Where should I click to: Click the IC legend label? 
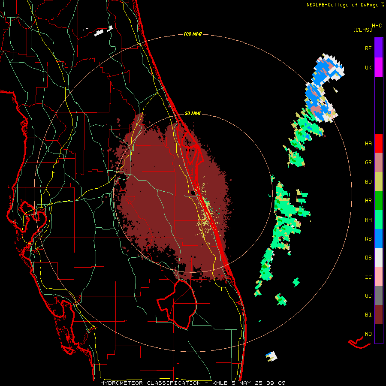point(368,277)
